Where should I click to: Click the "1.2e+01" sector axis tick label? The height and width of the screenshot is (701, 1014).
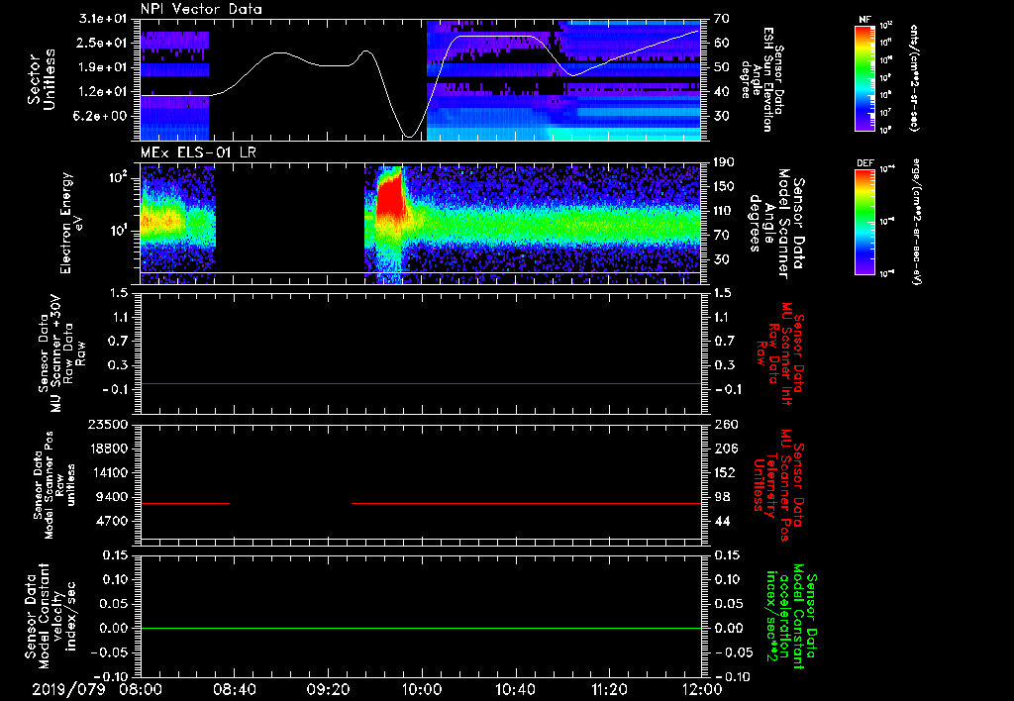[x=103, y=92]
